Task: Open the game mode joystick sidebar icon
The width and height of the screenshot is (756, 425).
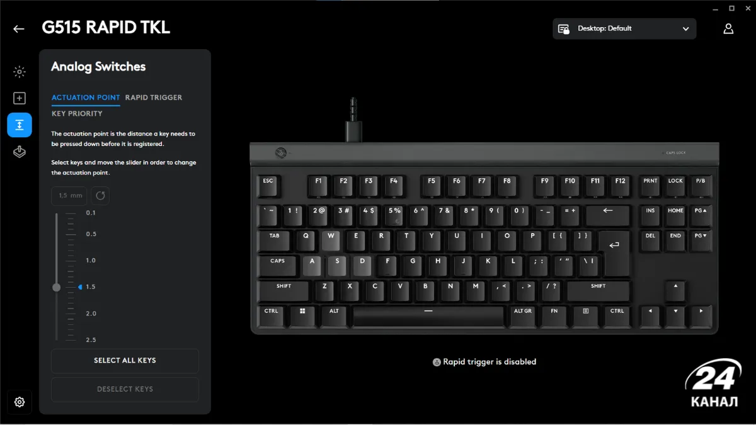Action: tap(20, 152)
